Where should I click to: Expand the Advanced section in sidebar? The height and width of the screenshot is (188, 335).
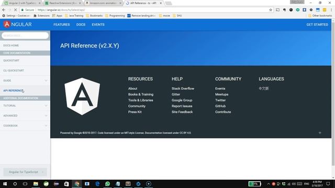[46, 115]
